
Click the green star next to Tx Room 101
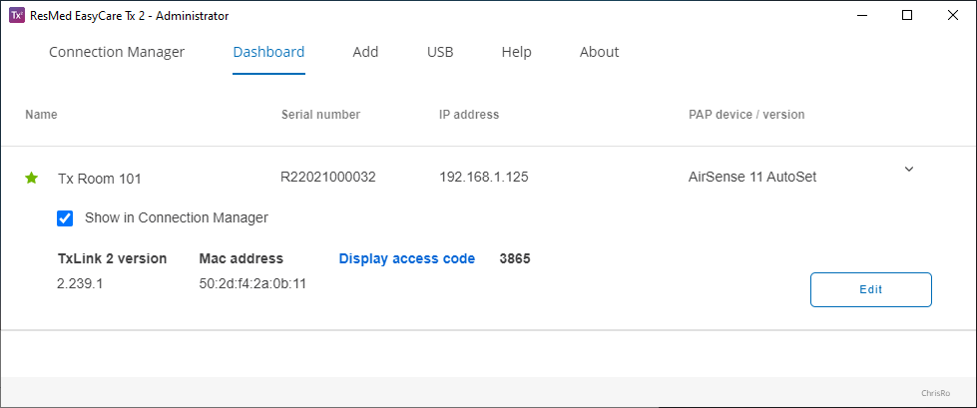(x=32, y=179)
